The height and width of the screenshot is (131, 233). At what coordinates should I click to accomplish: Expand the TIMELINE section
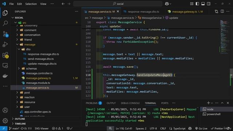point(20,124)
